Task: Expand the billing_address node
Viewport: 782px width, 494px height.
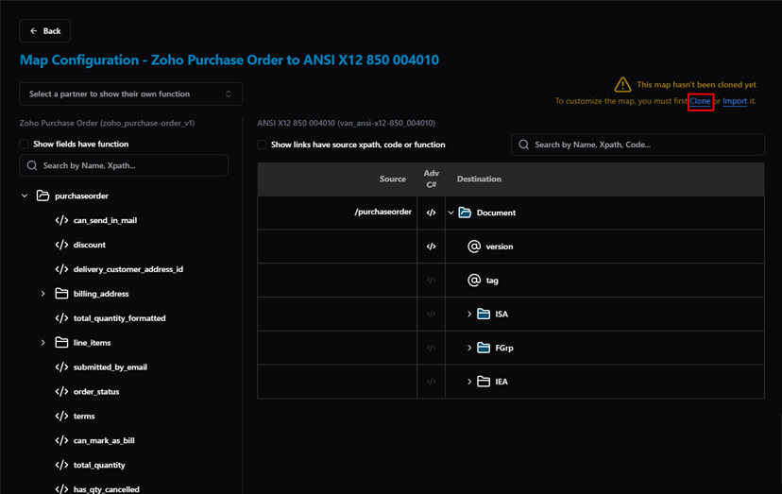Action: [42, 294]
